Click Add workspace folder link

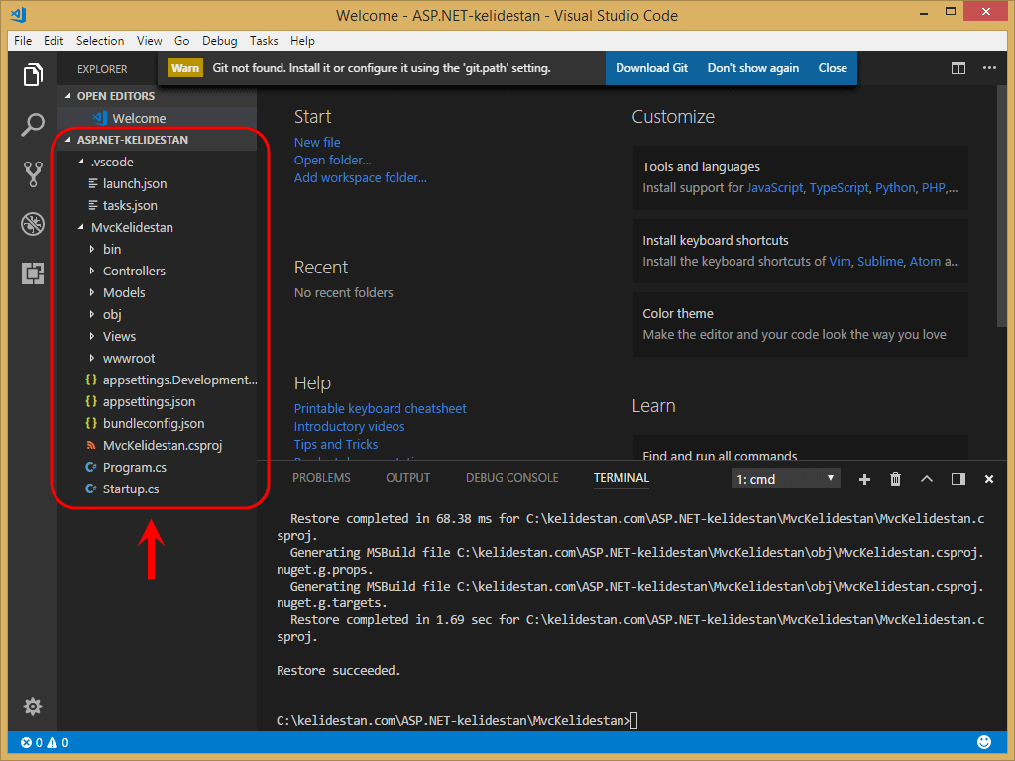coord(361,178)
